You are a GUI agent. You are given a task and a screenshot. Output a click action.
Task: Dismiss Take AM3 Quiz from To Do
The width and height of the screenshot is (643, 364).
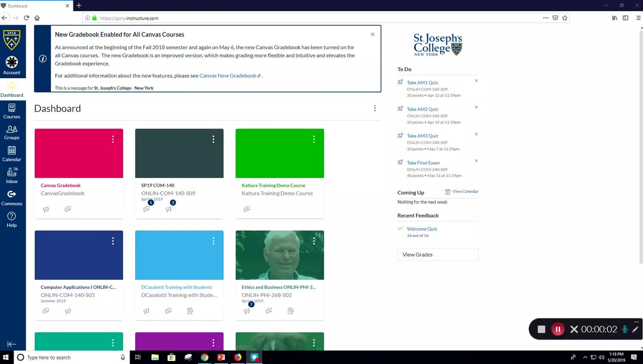pos(476,134)
